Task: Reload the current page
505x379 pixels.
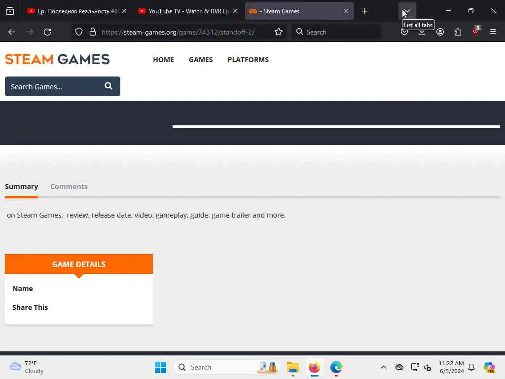Action: pos(47,32)
